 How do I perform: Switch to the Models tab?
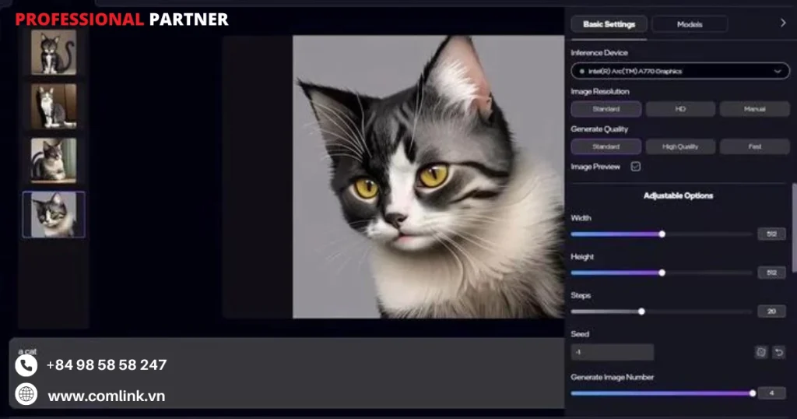tap(689, 24)
